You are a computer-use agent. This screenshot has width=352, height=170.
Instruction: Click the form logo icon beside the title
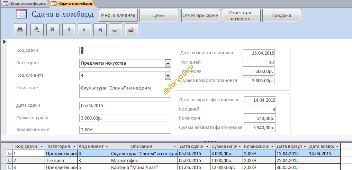21,14
